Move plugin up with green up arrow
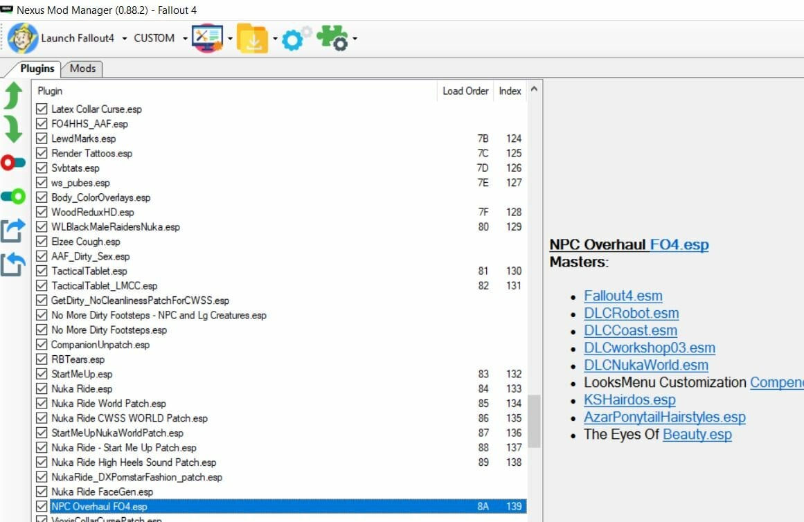 tap(13, 96)
